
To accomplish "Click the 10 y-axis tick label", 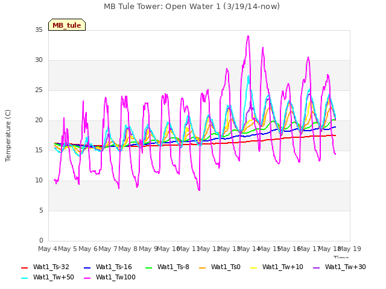I will click(39, 181).
